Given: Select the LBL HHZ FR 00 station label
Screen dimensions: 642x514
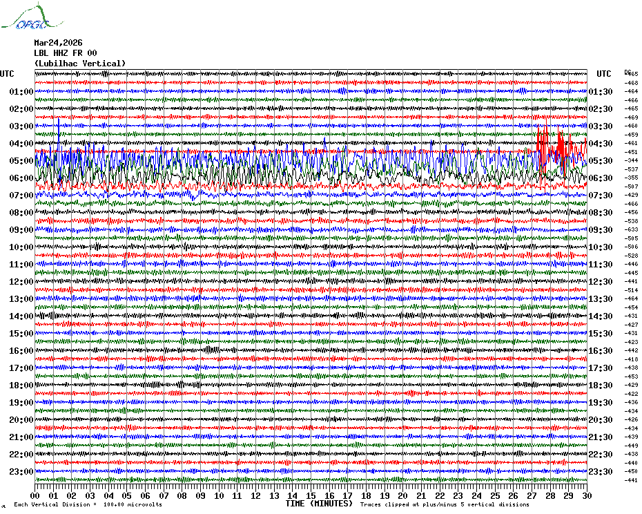Looking at the screenshot, I should [x=66, y=53].
